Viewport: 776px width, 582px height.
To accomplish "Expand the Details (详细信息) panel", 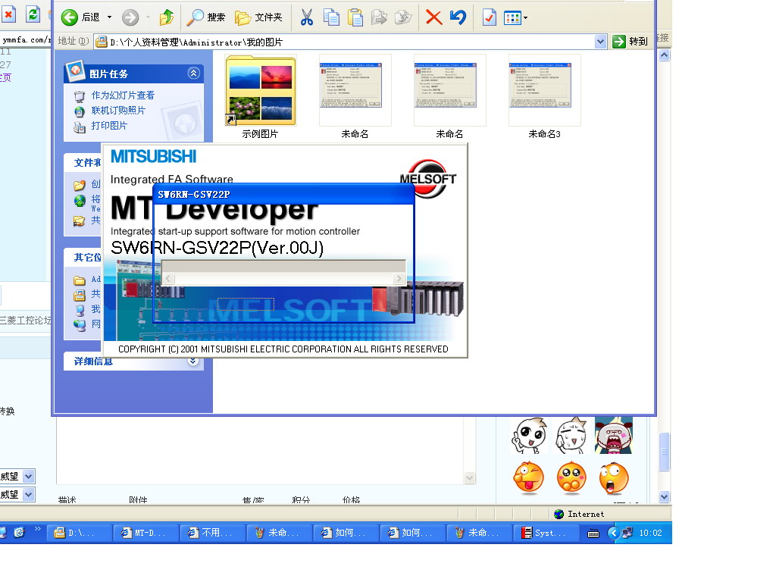I will point(194,361).
